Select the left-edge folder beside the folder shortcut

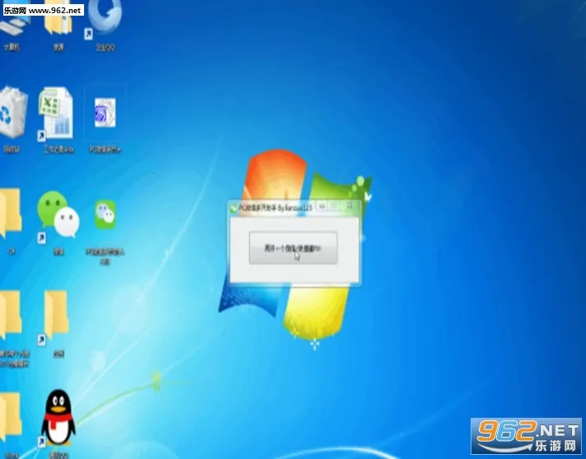click(10, 316)
